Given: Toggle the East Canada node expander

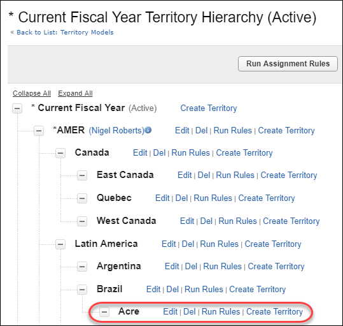Looking at the screenshot, I should 82,175.
